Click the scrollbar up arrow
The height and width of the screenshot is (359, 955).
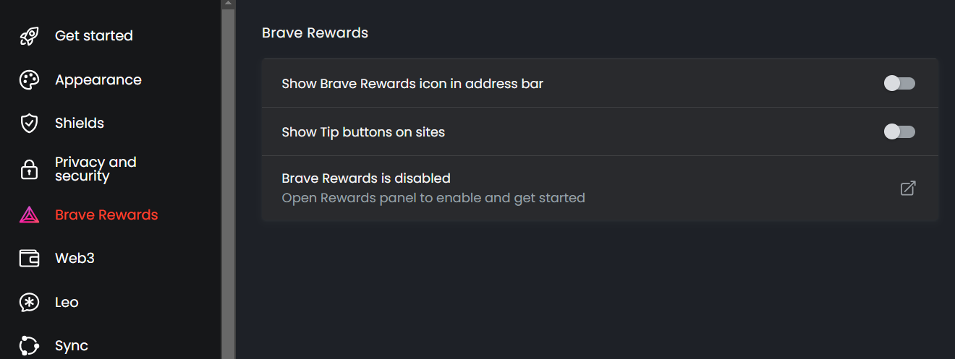click(x=228, y=4)
